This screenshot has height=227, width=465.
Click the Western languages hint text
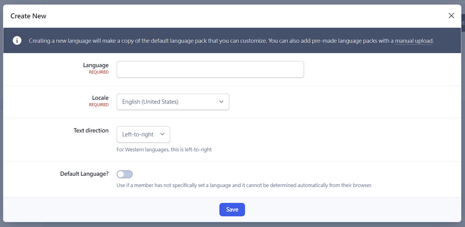point(164,150)
